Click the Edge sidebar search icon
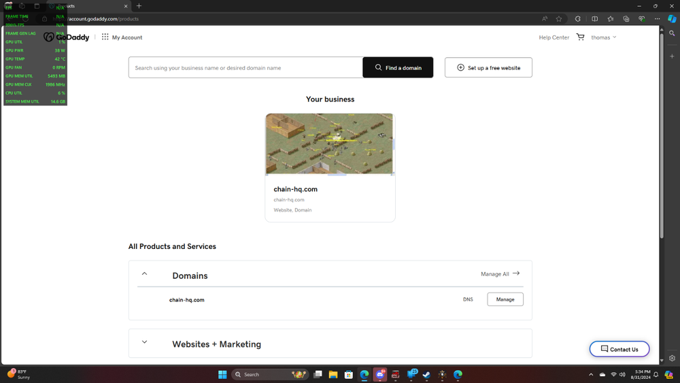 [x=673, y=33]
